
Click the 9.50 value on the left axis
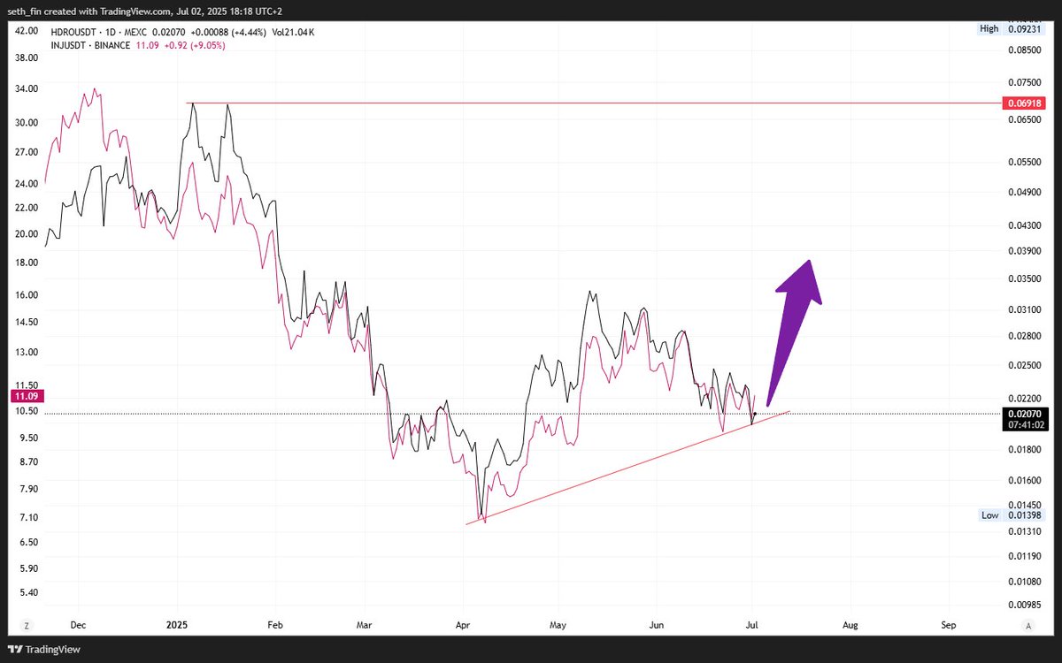[27, 438]
